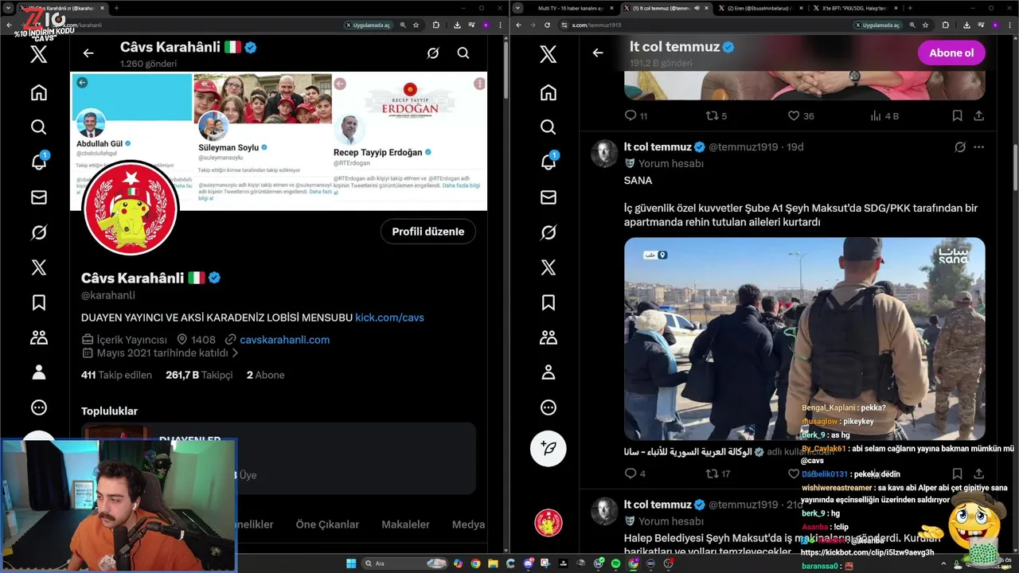Open Profile icon in left window sidebar
Screen dimensions: 1019x573
pos(38,372)
